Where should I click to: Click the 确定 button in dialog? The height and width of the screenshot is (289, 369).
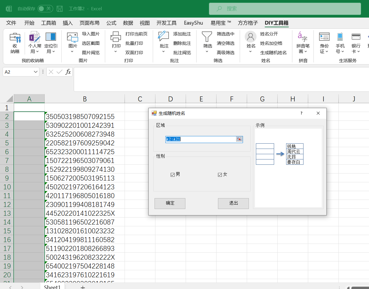[170, 203]
